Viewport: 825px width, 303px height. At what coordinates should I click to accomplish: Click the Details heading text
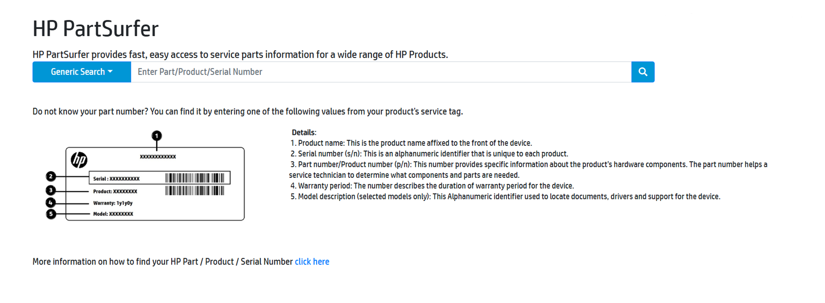coord(304,132)
